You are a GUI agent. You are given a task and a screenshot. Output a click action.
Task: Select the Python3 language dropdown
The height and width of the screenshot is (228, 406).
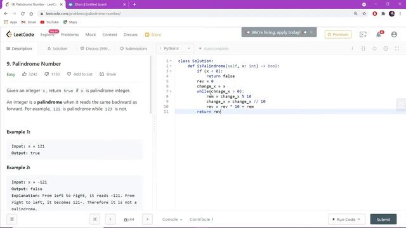(175, 49)
